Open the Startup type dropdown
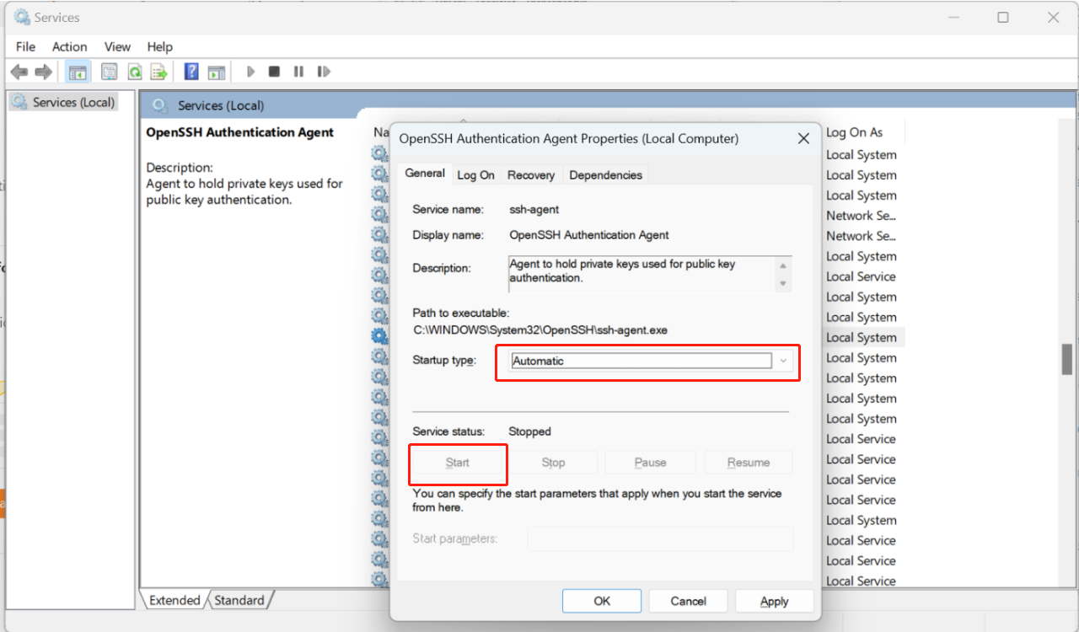 pyautogui.click(x=652, y=361)
